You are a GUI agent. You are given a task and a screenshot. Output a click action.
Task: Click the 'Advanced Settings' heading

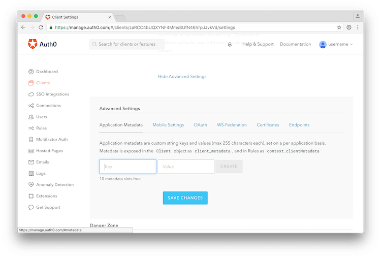(x=119, y=109)
